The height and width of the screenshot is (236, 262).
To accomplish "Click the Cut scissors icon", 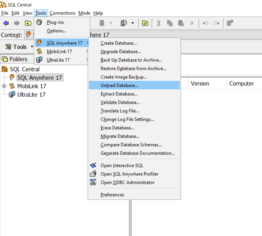I will pos(159,23).
